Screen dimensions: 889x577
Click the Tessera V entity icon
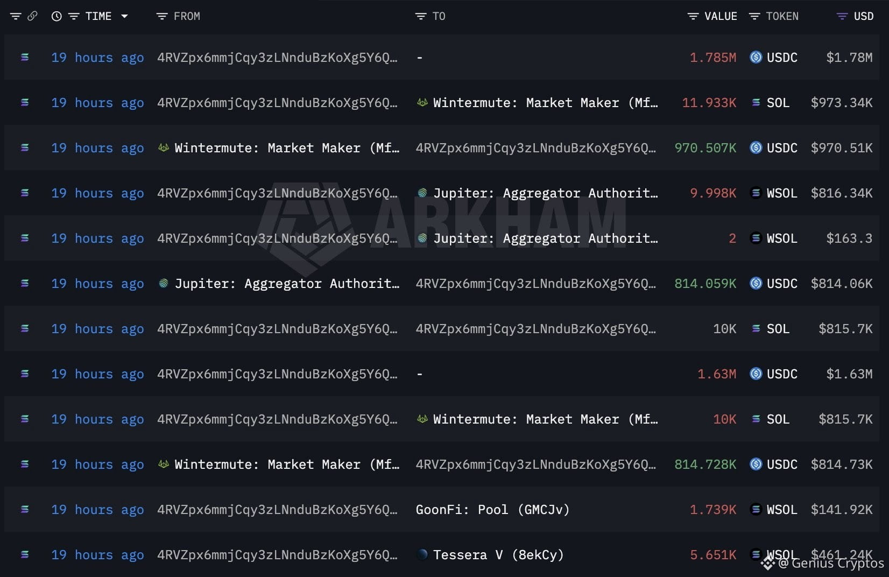[422, 554]
